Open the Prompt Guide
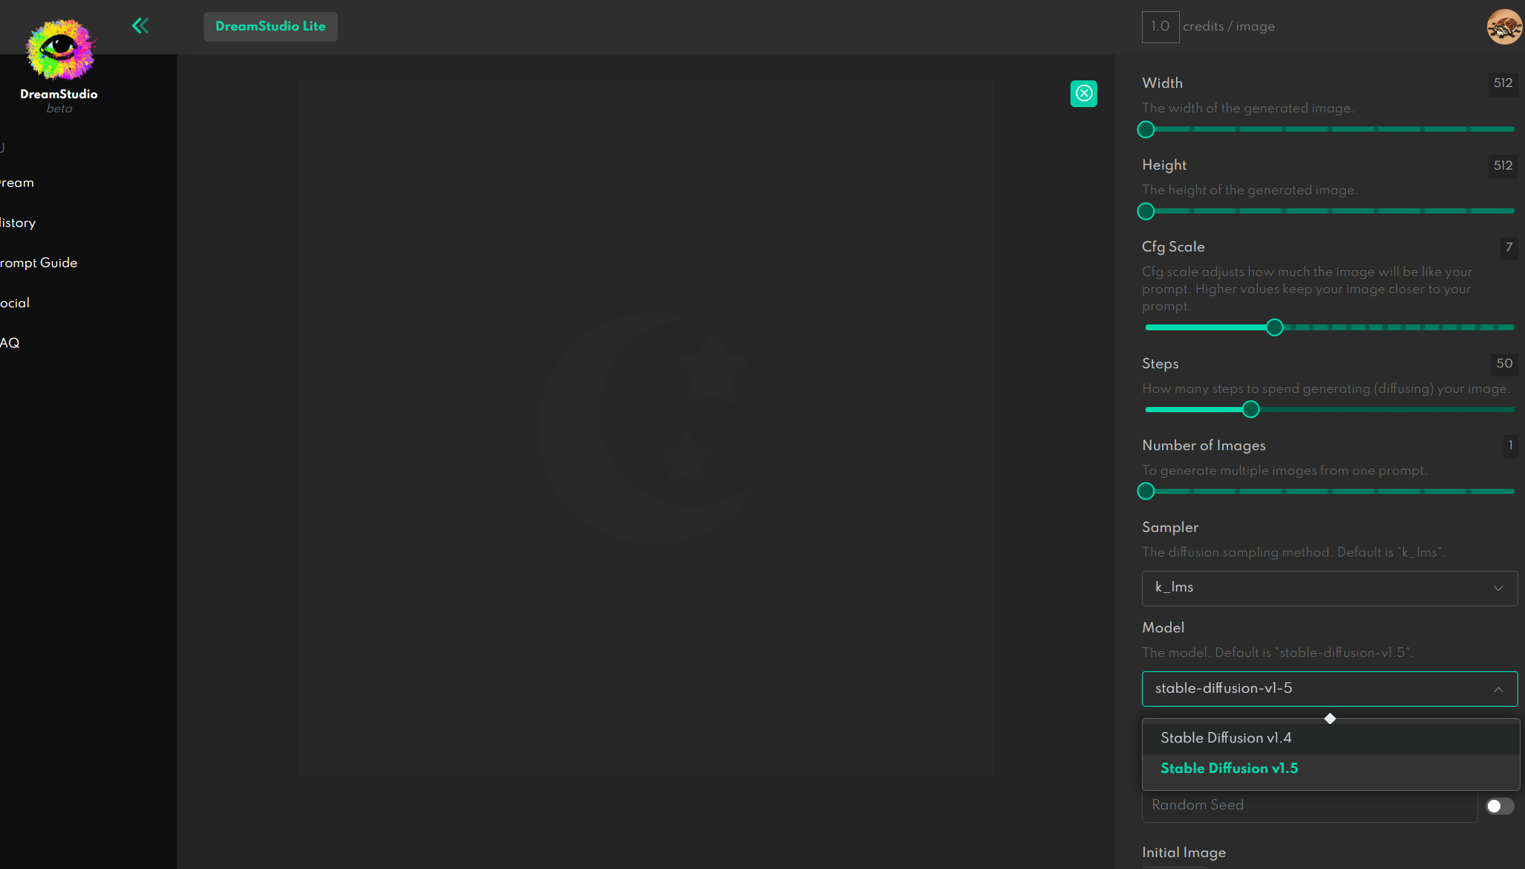Image resolution: width=1525 pixels, height=869 pixels. tap(38, 263)
